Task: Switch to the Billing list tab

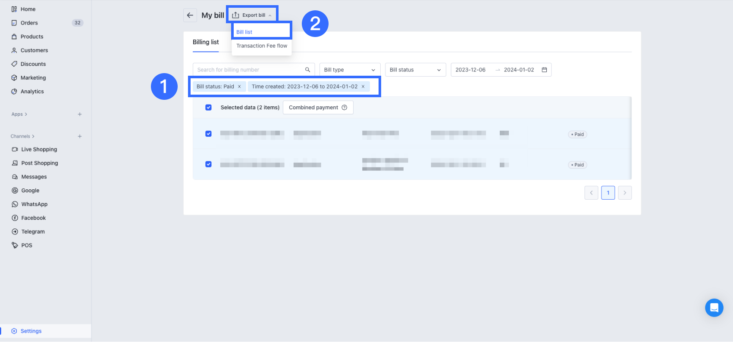Action: pos(206,42)
